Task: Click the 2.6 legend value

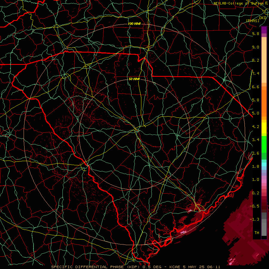Action: (256, 153)
